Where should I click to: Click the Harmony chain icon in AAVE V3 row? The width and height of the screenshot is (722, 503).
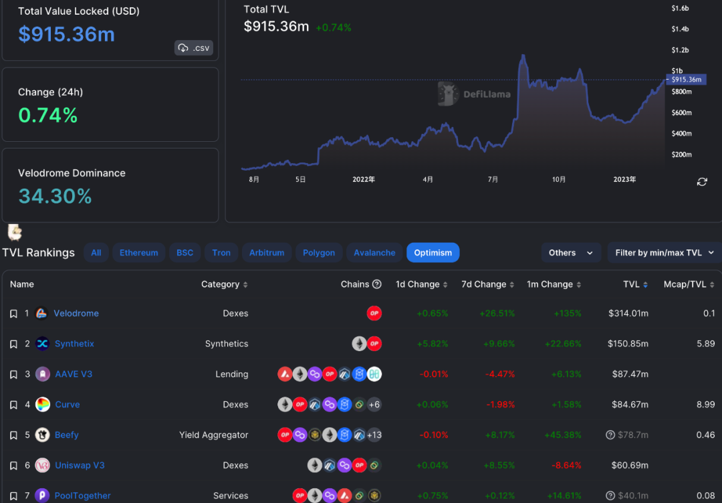374,374
